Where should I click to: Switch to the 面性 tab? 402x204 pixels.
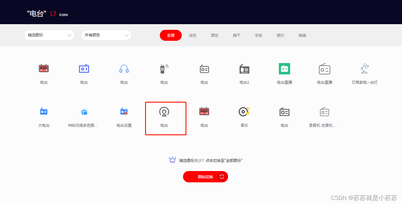[215, 35]
